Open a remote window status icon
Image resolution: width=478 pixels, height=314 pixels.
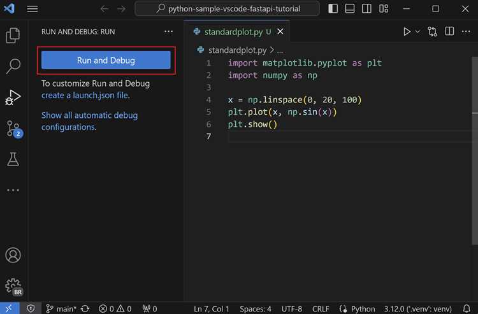coord(9,308)
